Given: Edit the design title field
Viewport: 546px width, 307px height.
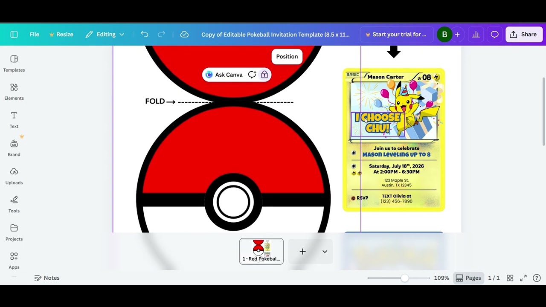Looking at the screenshot, I should 275,35.
